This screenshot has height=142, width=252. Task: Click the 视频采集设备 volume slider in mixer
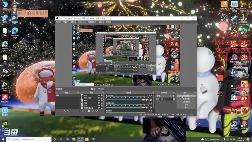[x=125, y=107]
